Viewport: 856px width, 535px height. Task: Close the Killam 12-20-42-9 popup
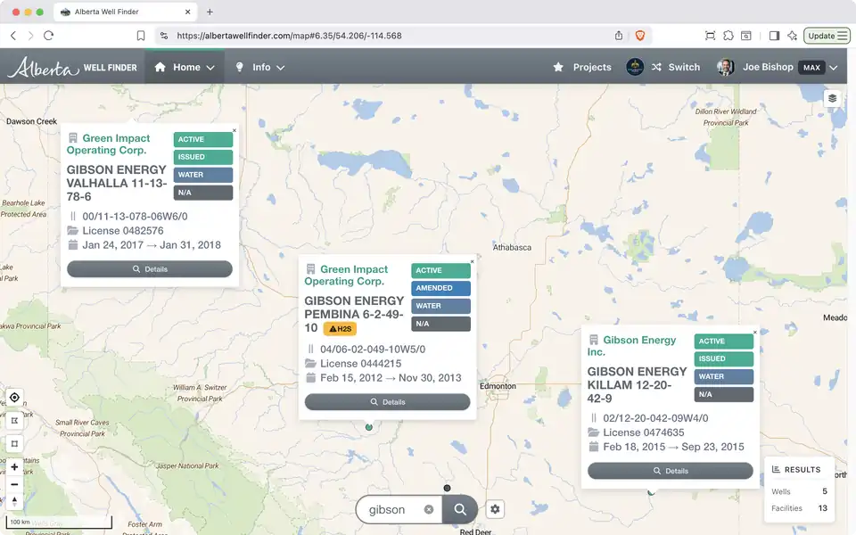755,332
